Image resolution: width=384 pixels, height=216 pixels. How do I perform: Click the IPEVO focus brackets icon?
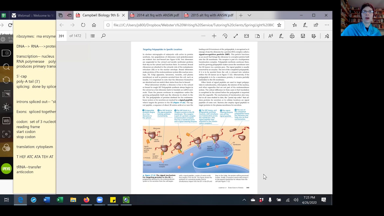[6, 134]
